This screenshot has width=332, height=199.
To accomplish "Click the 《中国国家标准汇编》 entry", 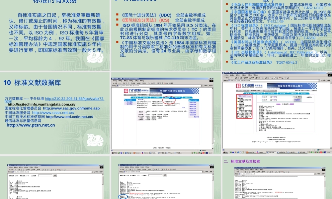I will coord(280,17).
